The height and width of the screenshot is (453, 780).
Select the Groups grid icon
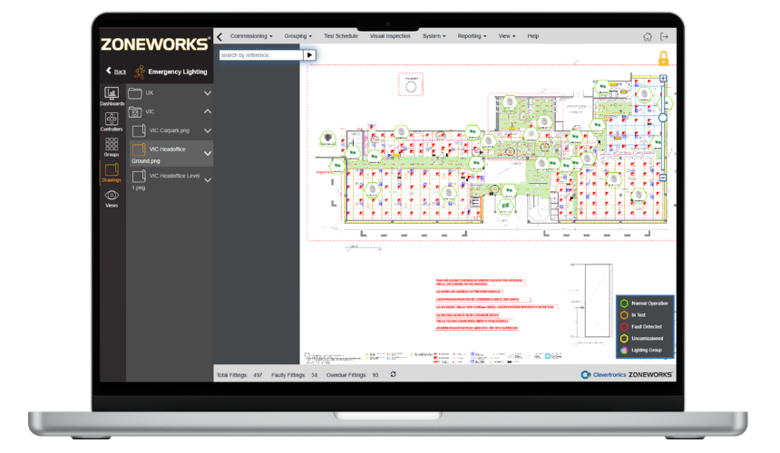pyautogui.click(x=112, y=146)
